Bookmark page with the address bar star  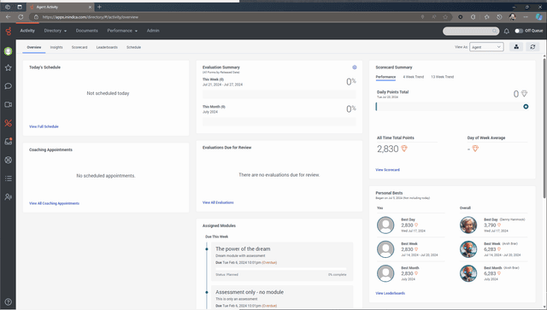445,17
